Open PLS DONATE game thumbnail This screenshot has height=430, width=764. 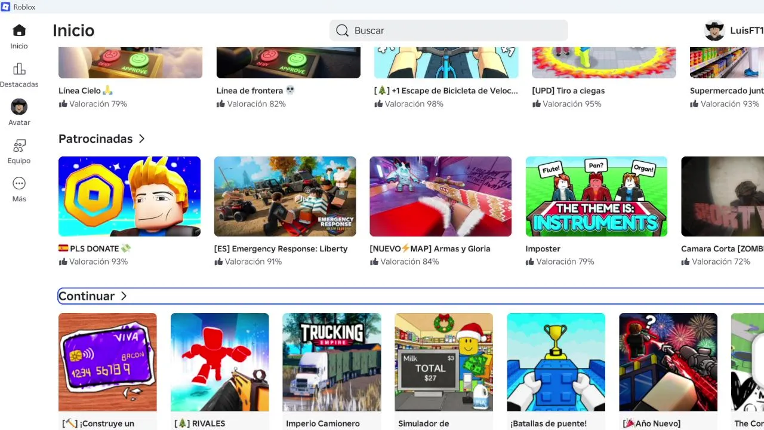130,196
